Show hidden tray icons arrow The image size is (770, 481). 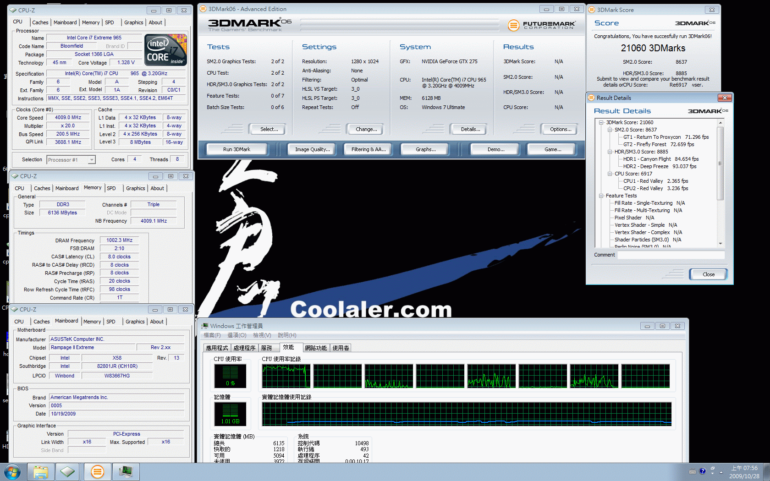721,472
